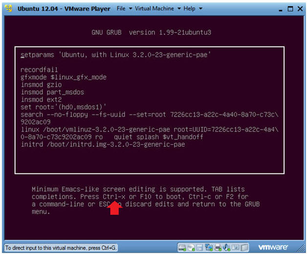Click the 'search --no-floppy --fs-uuid' line
The height and width of the screenshot is (254, 307).
click(150, 115)
